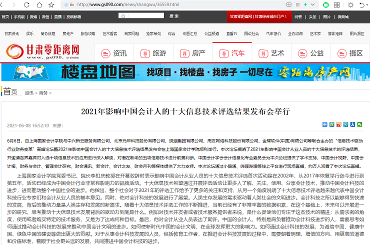
Task: Bookmark this page with the star icon
Action: pos(51,4)
